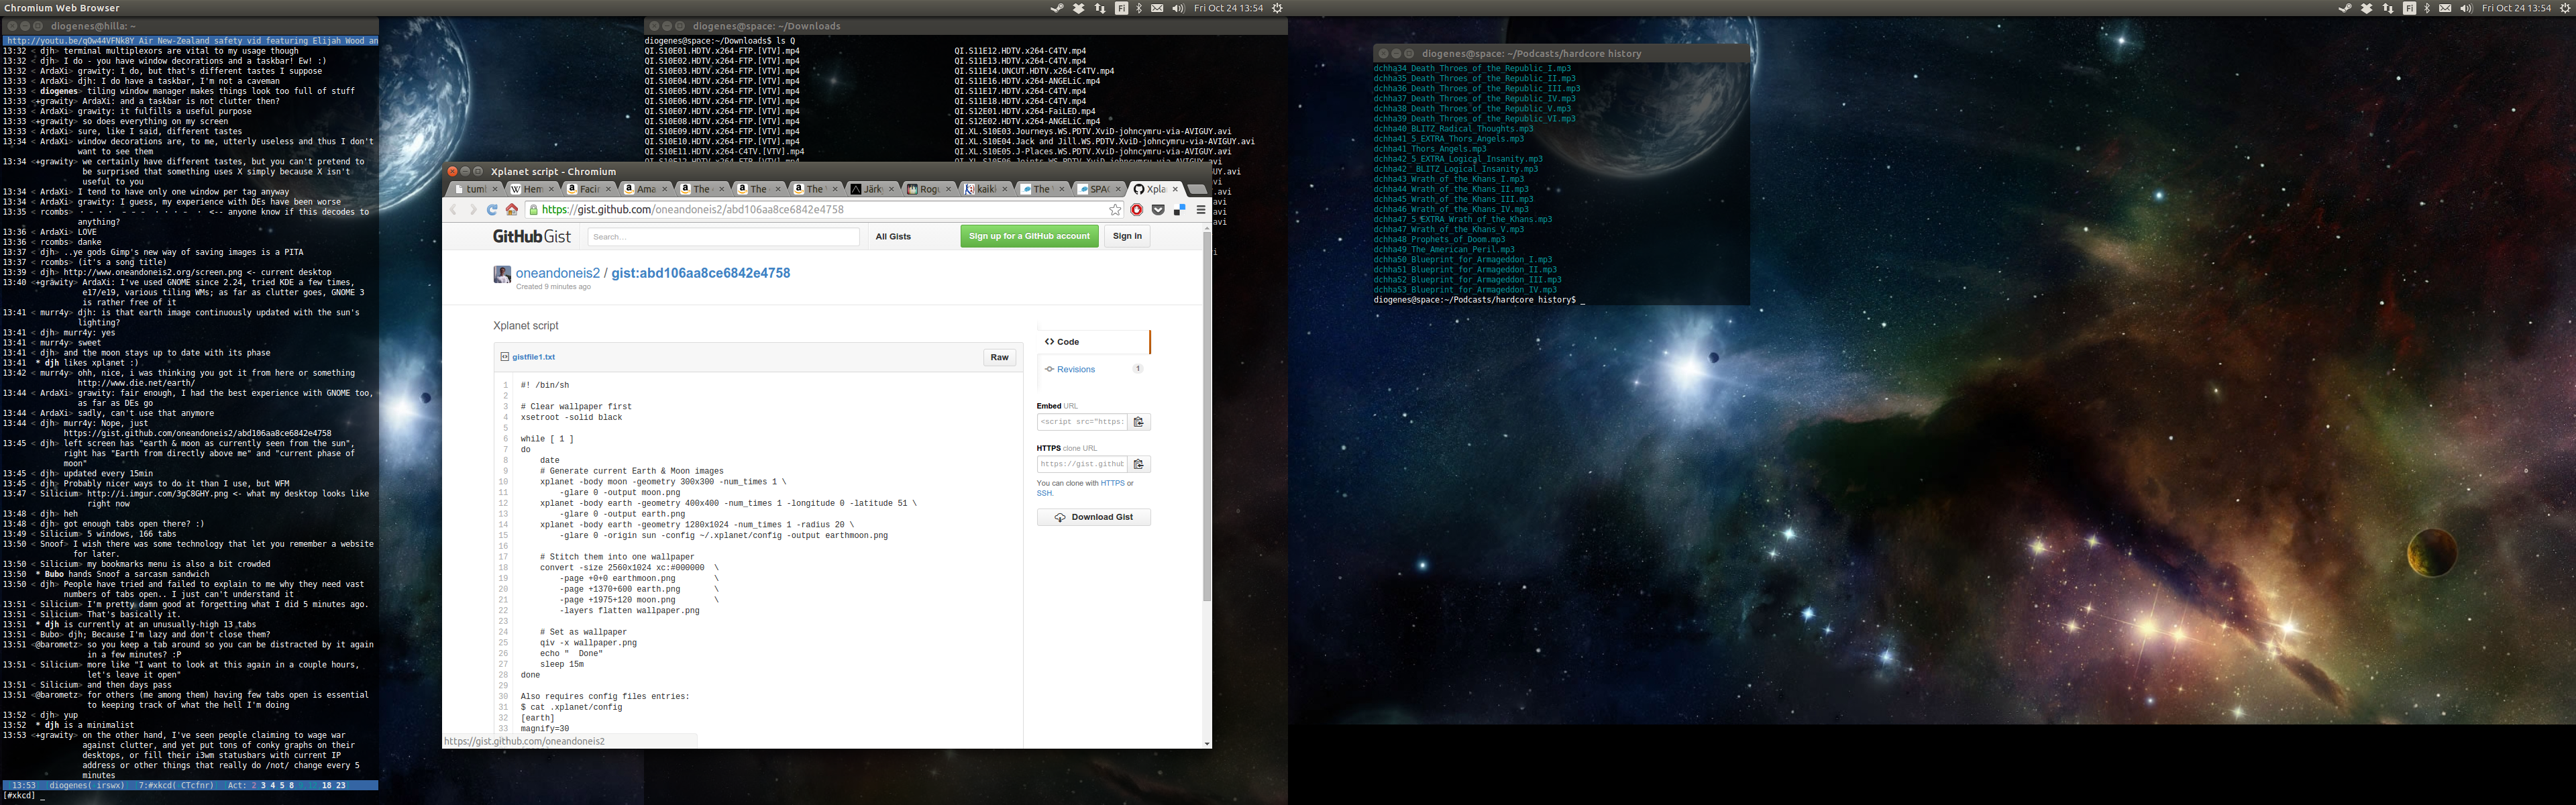Click the Download Gist button
The height and width of the screenshot is (805, 2576).
[x=1094, y=517]
